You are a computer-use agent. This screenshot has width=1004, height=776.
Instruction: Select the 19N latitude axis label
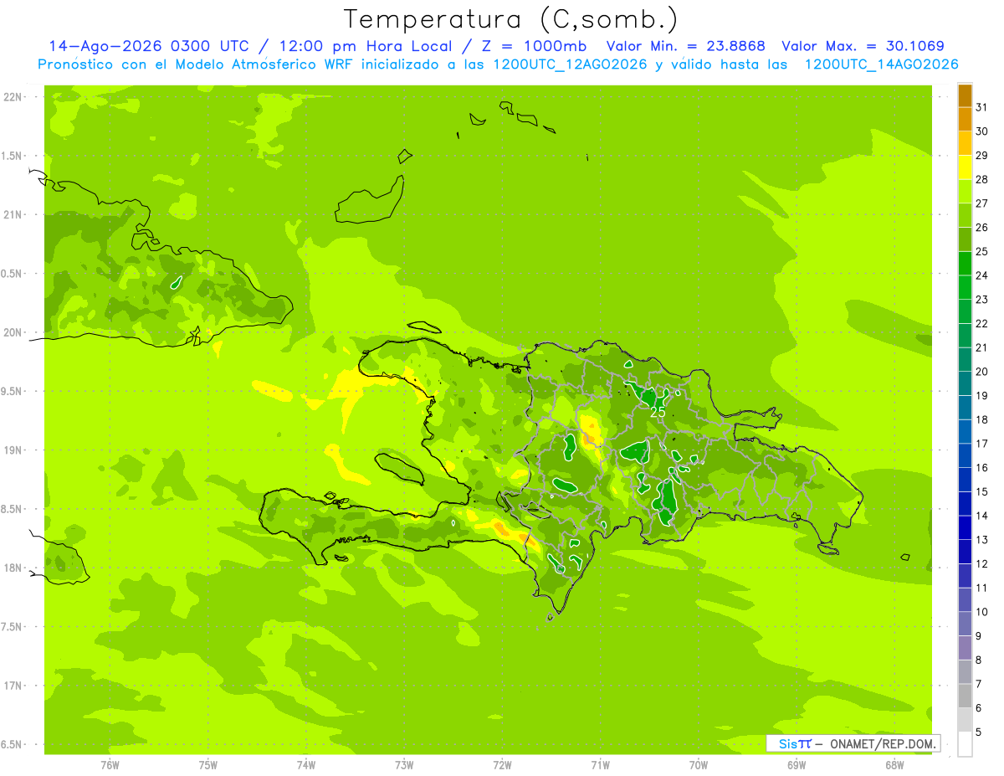(x=12, y=450)
